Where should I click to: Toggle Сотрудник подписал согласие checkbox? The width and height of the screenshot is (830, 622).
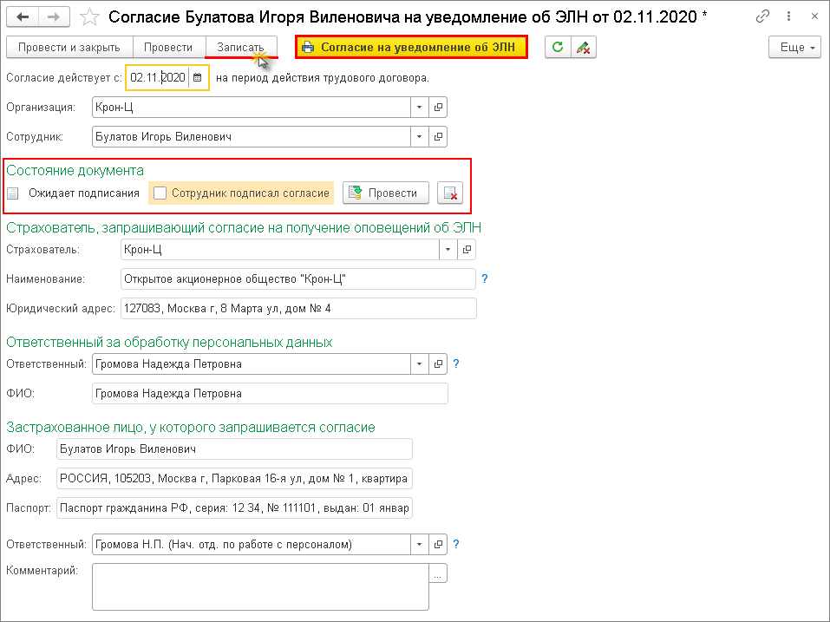click(160, 193)
